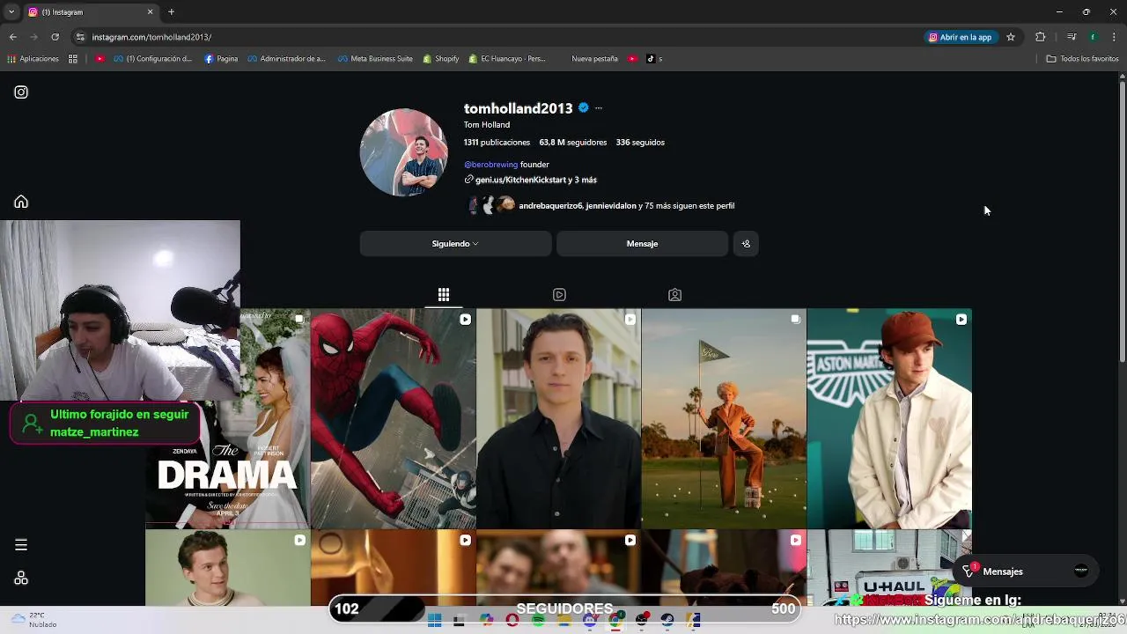The image size is (1127, 634).
Task: Open a new browser tab with plus
Action: (x=172, y=12)
